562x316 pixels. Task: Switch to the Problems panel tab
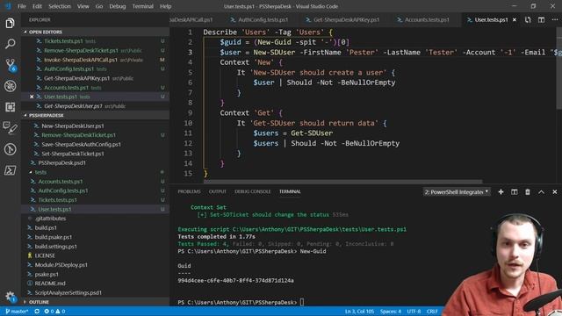coord(190,191)
